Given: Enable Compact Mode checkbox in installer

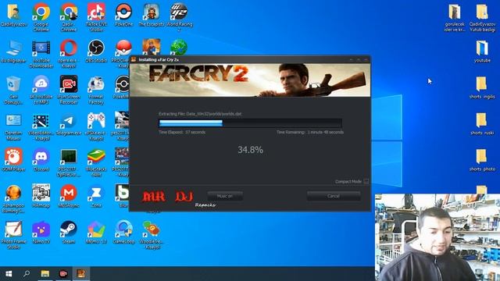Looking at the screenshot, I should pos(366,181).
